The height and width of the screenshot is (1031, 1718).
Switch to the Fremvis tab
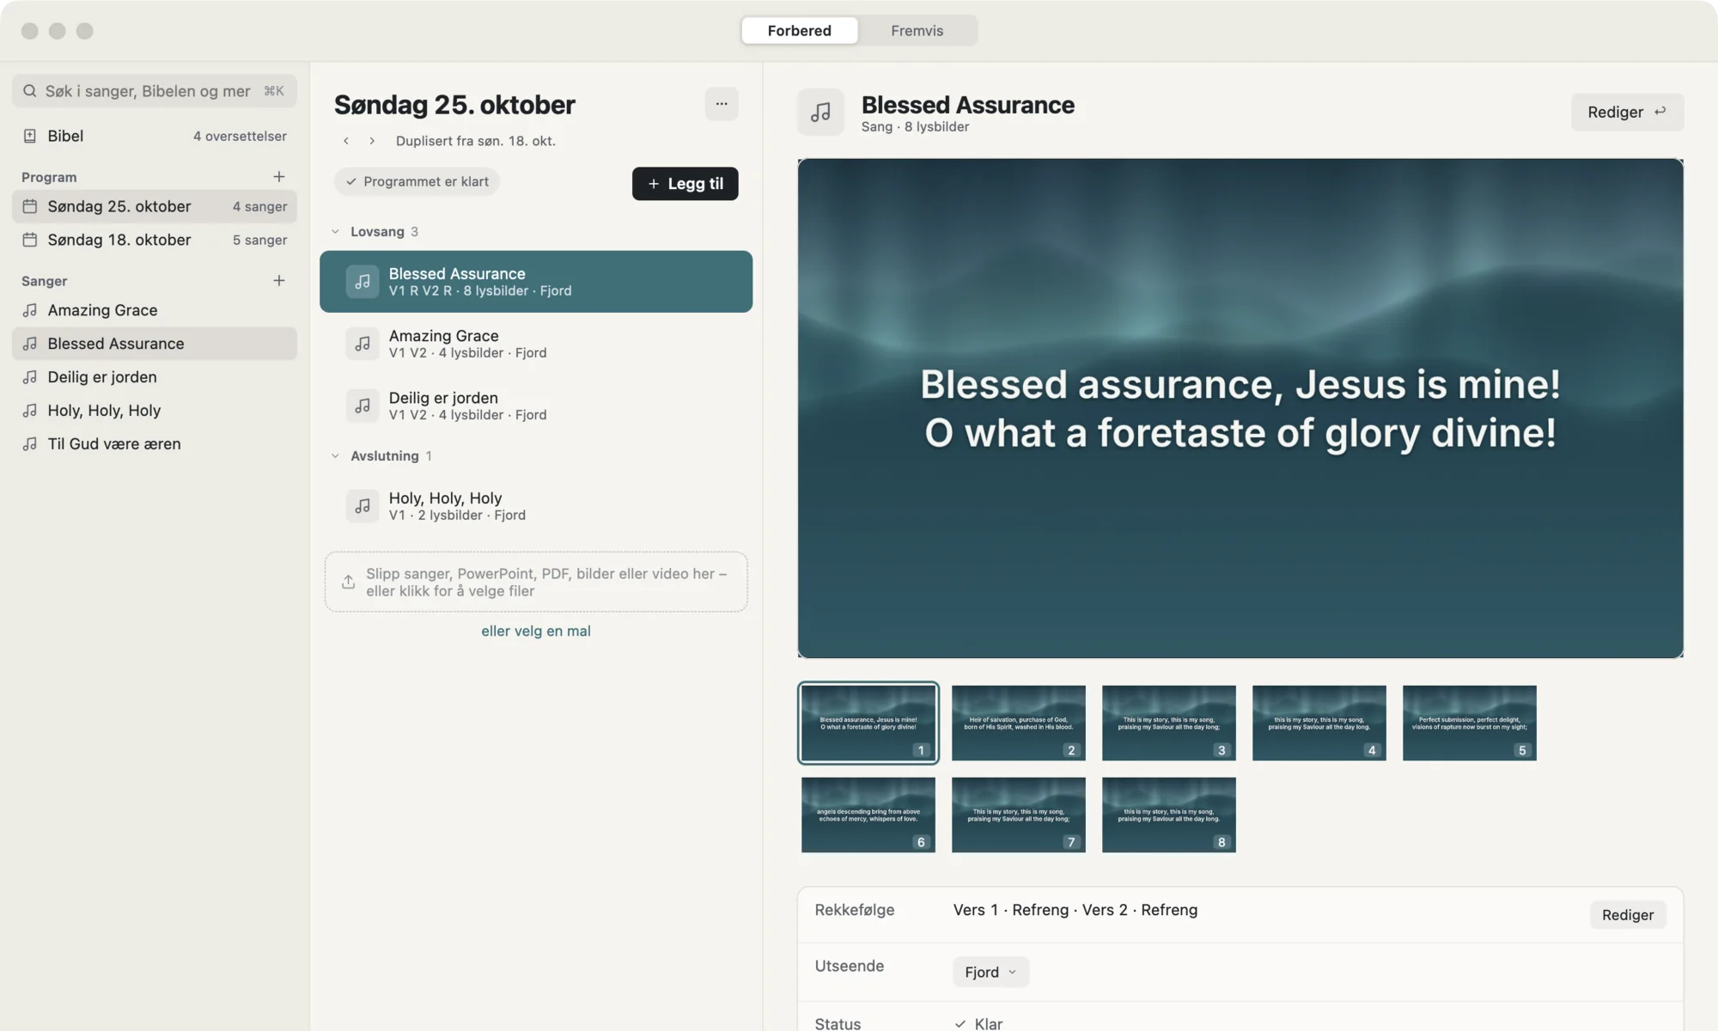point(917,31)
